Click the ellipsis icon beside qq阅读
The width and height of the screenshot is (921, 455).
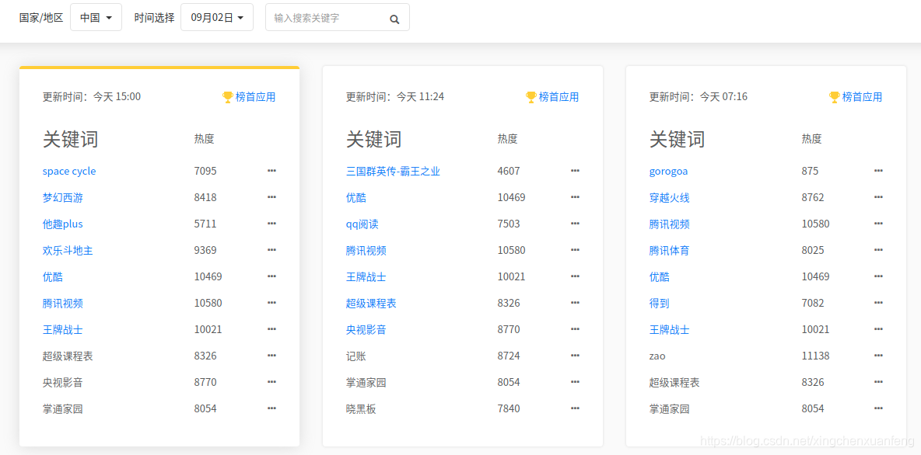(575, 223)
